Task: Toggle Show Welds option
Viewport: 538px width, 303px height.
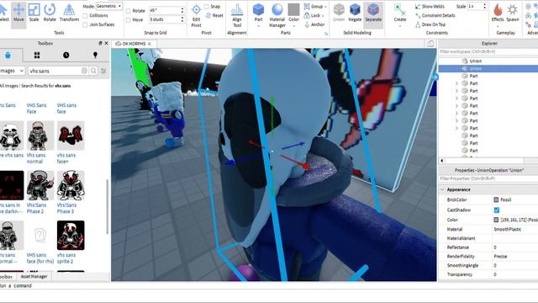Action: click(x=430, y=7)
